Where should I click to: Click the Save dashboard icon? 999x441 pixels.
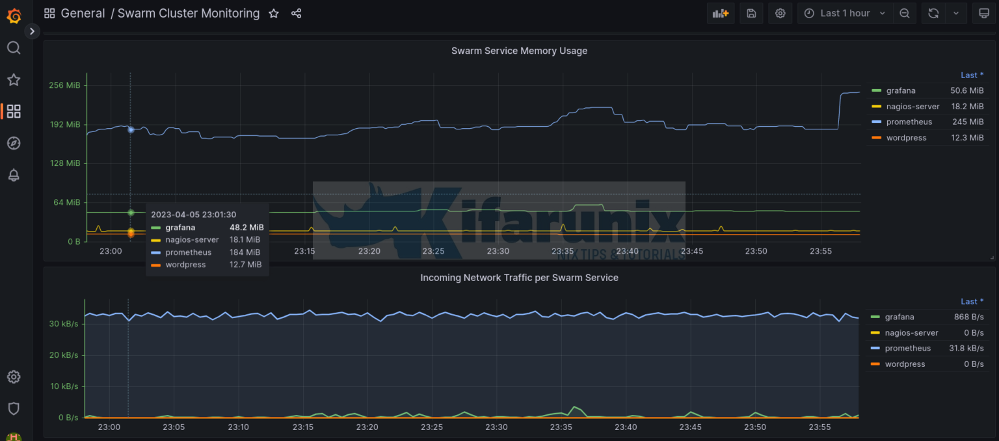click(x=751, y=13)
